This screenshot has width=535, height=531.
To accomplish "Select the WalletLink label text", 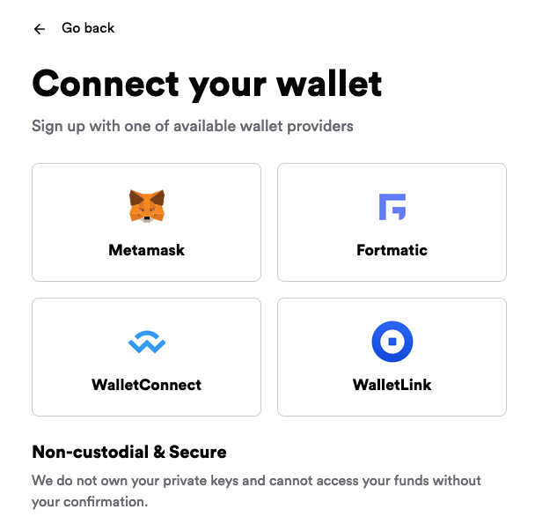I will (x=392, y=385).
